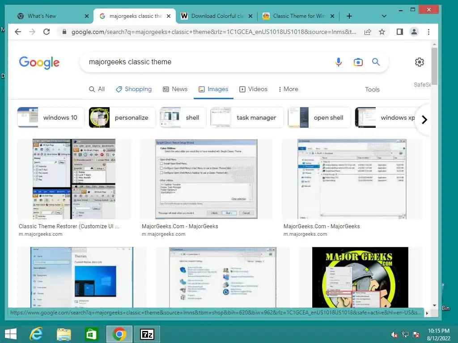Select the Videos results tab
This screenshot has width=458, height=343.
click(x=253, y=89)
